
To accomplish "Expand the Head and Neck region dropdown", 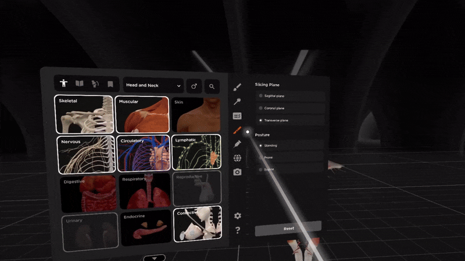I will tap(153, 85).
